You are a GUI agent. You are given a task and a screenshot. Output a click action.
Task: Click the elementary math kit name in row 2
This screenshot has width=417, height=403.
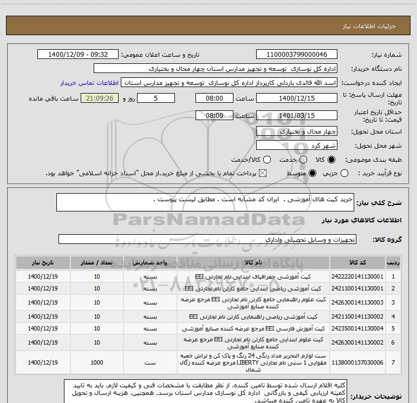click(253, 288)
